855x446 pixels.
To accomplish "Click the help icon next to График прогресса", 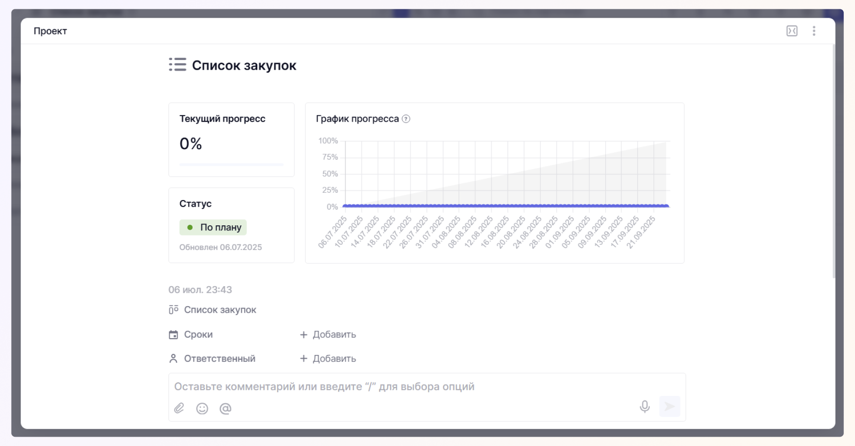I will click(x=406, y=119).
